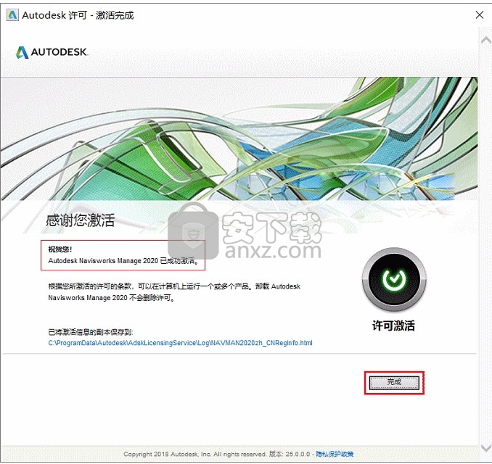Image resolution: width=492 pixels, height=464 pixels.
Task: Click the Autodesk app icon in title bar
Action: coord(12,15)
